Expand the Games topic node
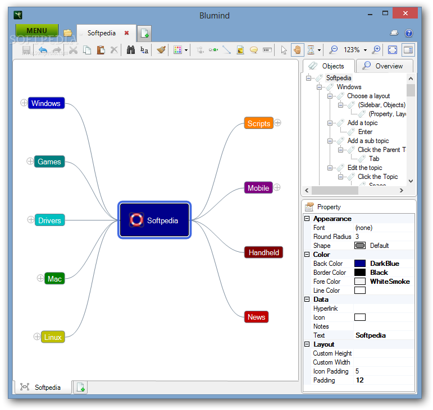 tap(30, 161)
